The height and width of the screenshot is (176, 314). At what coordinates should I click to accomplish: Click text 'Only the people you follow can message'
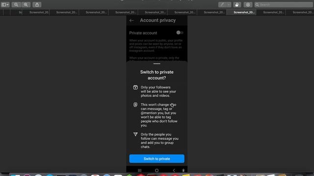(159, 140)
